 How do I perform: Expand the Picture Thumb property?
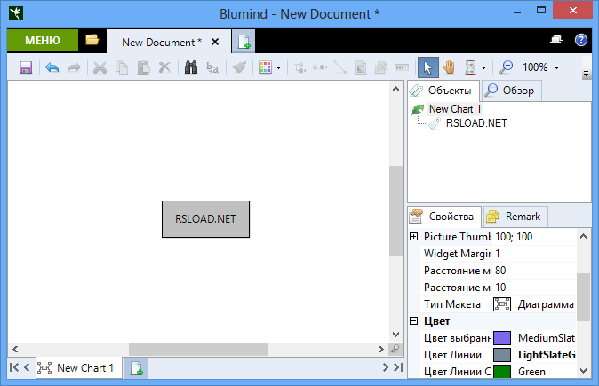(x=413, y=237)
